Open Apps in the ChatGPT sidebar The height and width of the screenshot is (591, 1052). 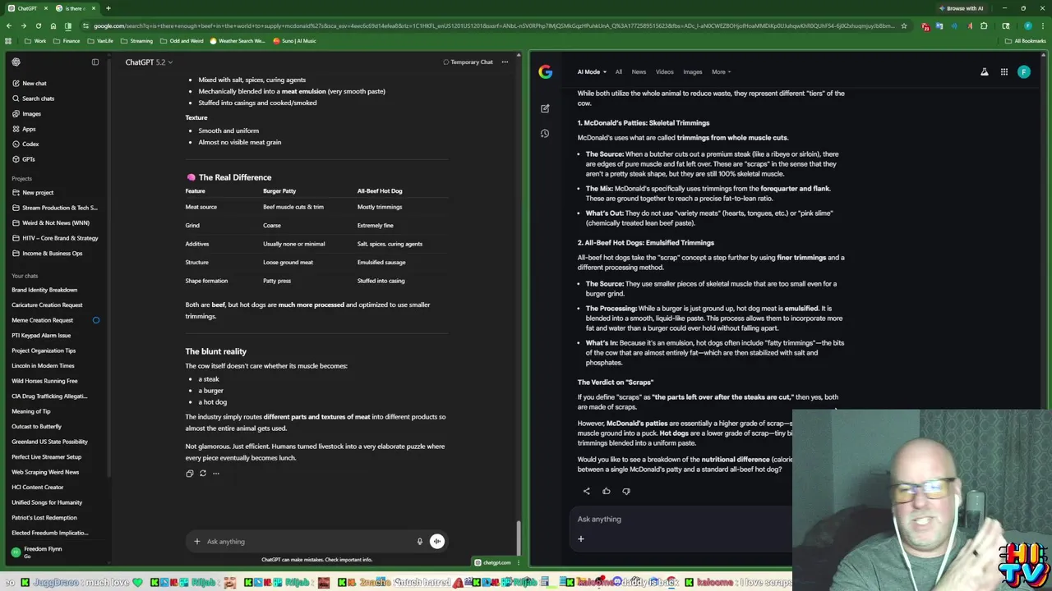click(24, 129)
